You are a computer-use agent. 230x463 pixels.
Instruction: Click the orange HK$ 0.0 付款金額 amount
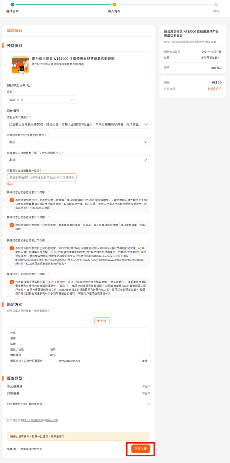coord(215,89)
